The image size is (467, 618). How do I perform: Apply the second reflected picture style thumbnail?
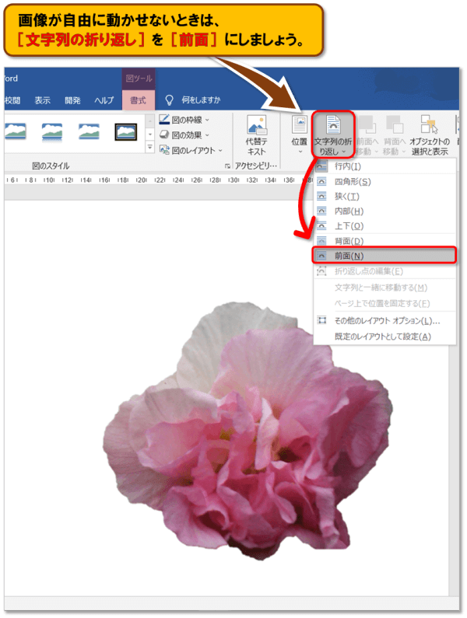52,131
